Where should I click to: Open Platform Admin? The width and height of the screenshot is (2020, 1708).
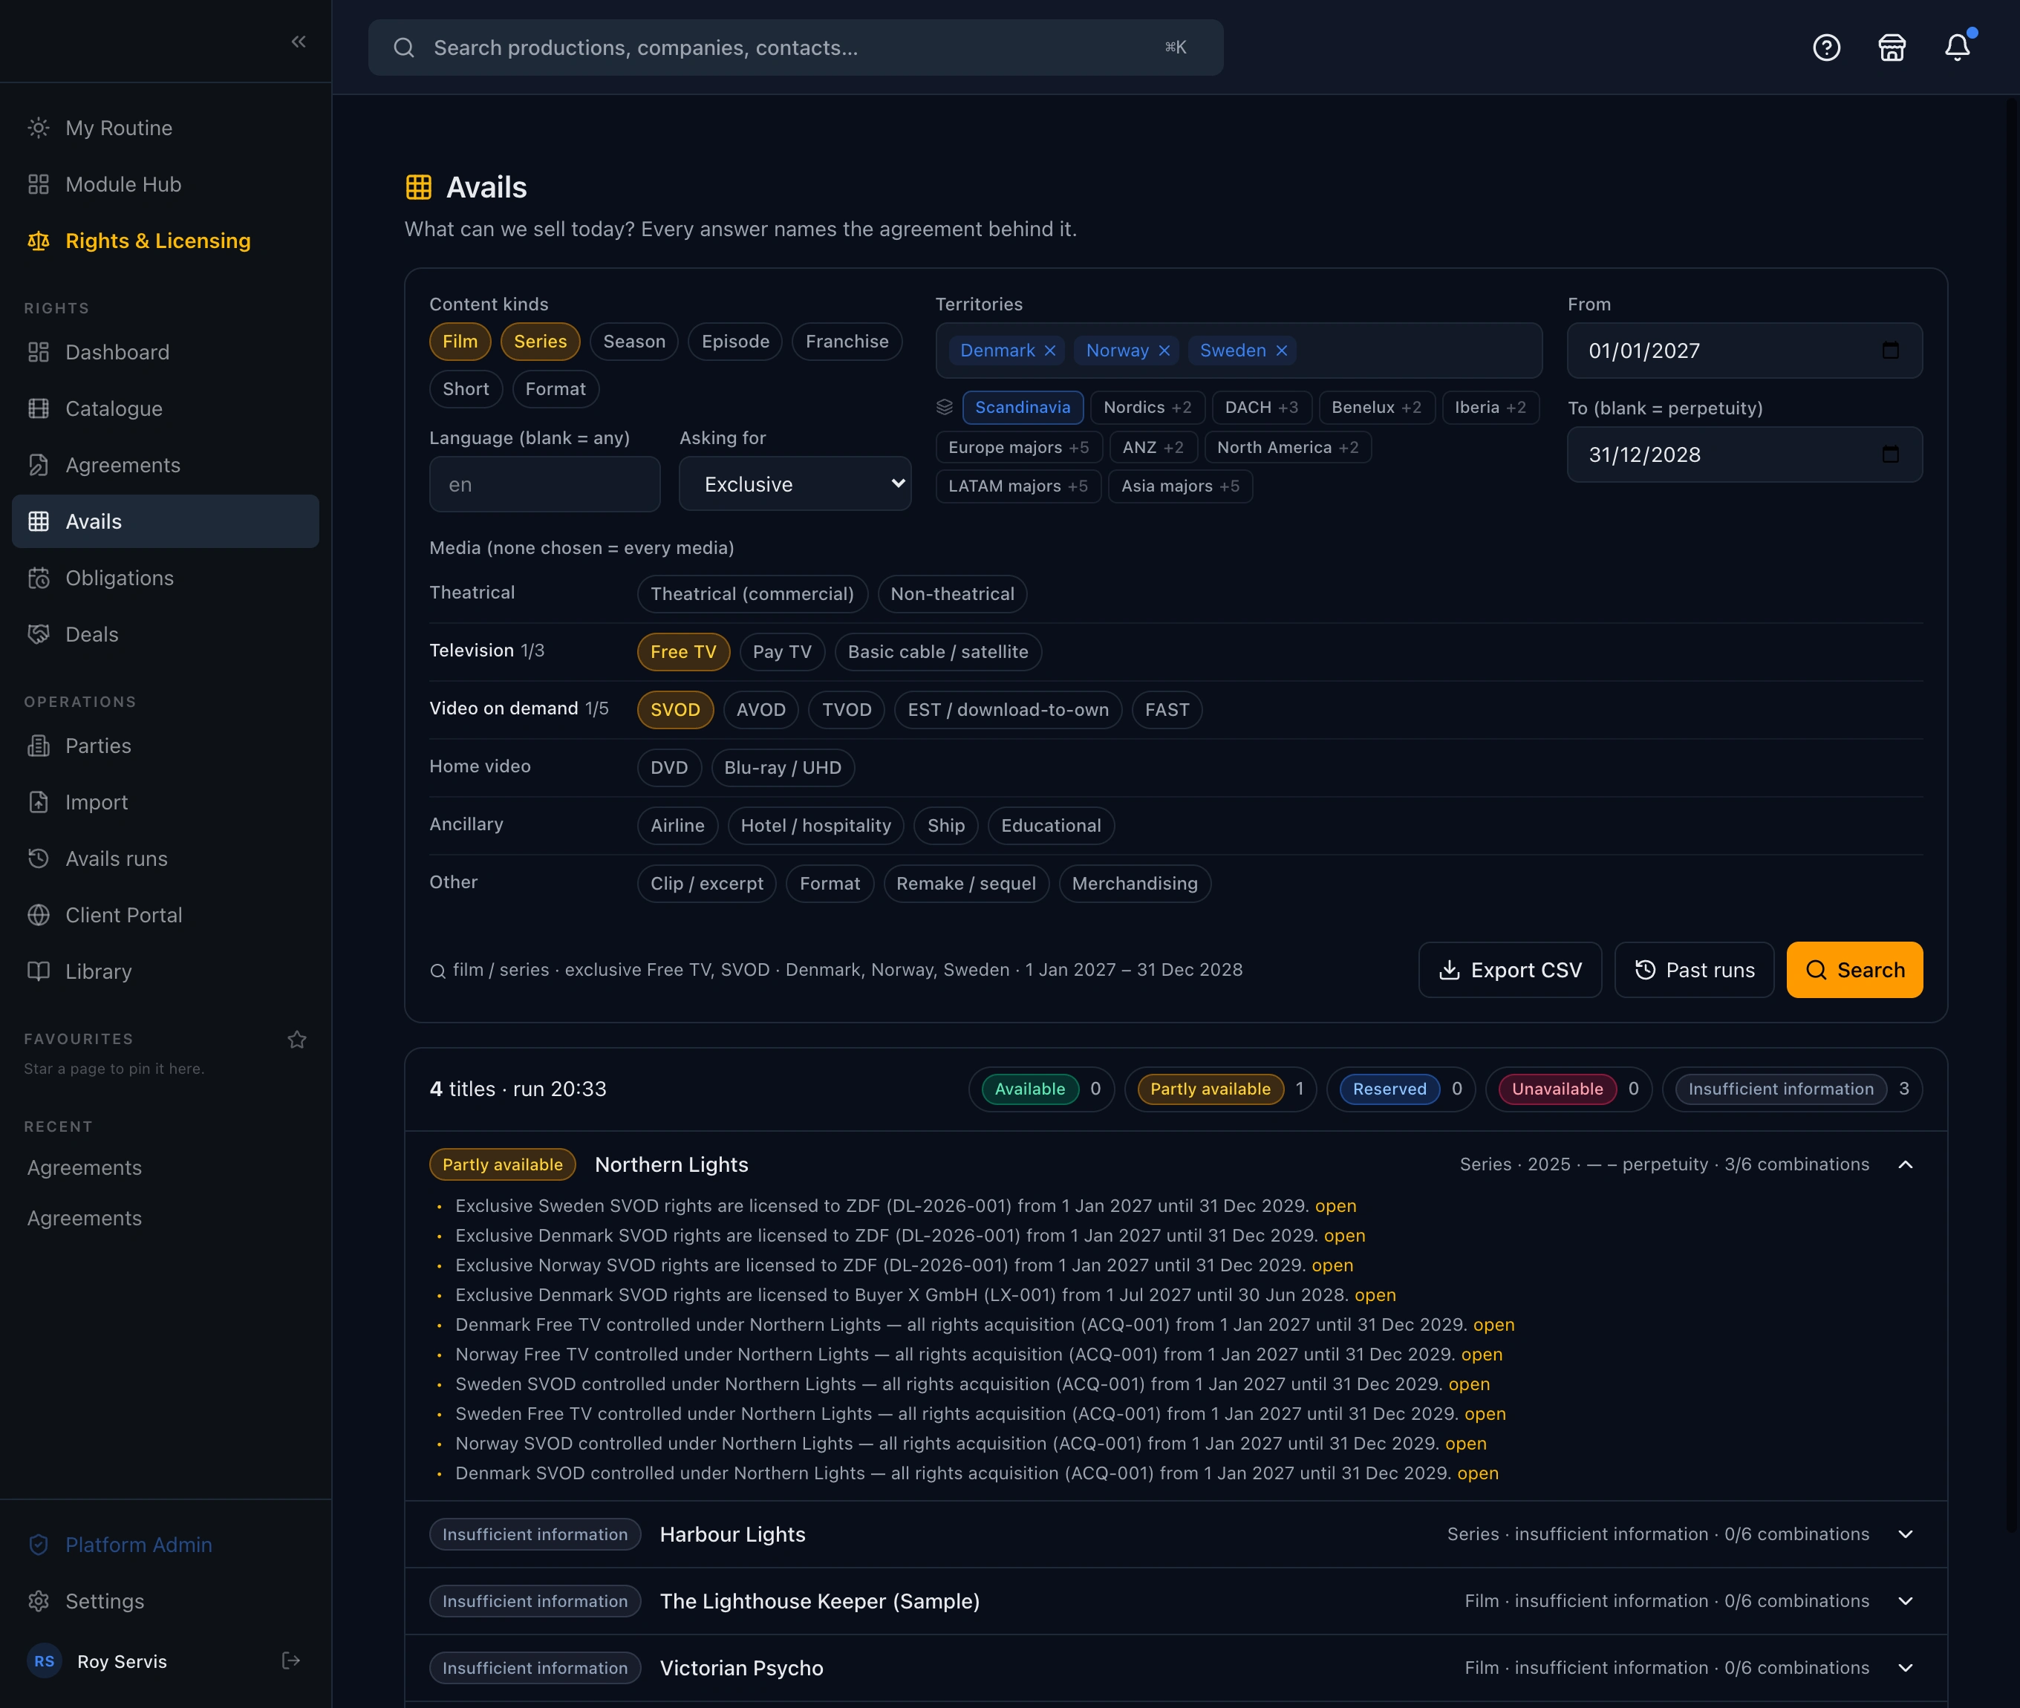165,1545
